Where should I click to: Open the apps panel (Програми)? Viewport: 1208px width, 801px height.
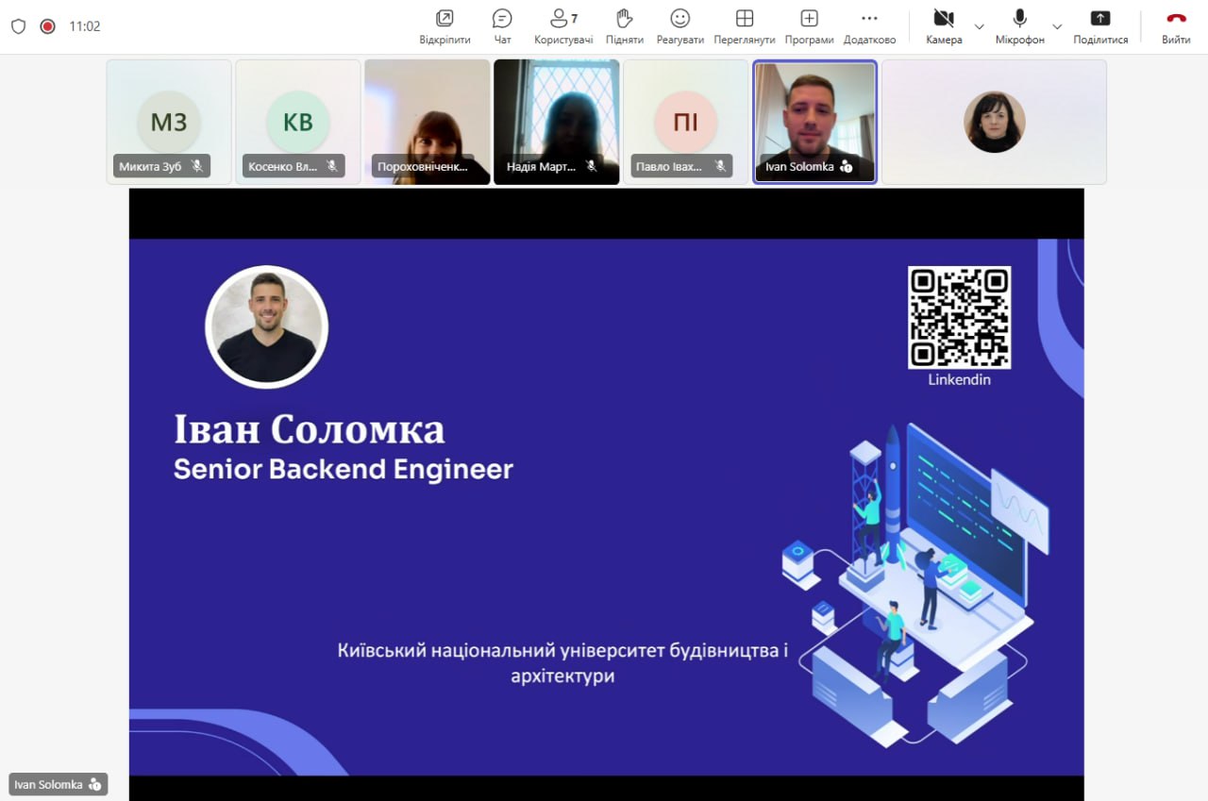click(809, 26)
